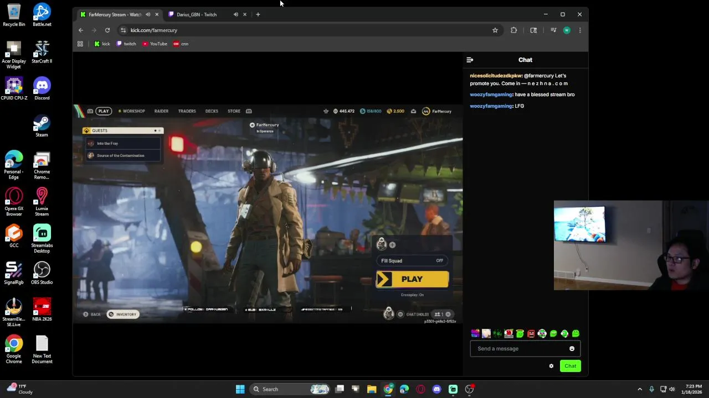Image resolution: width=709 pixels, height=398 pixels.
Task: Open CPUID CPU-Z desktop shortcut
Action: click(x=14, y=88)
